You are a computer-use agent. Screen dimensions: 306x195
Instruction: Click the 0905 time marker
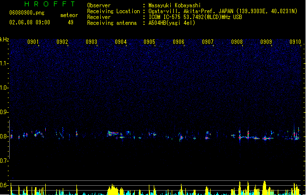click(149, 41)
